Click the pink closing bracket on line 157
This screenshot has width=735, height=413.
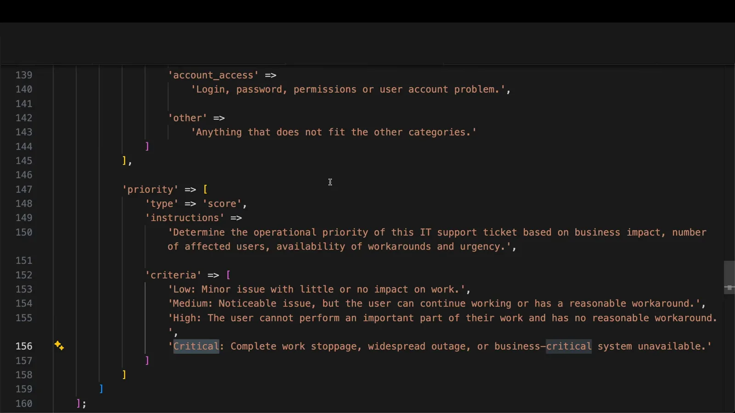pos(147,361)
